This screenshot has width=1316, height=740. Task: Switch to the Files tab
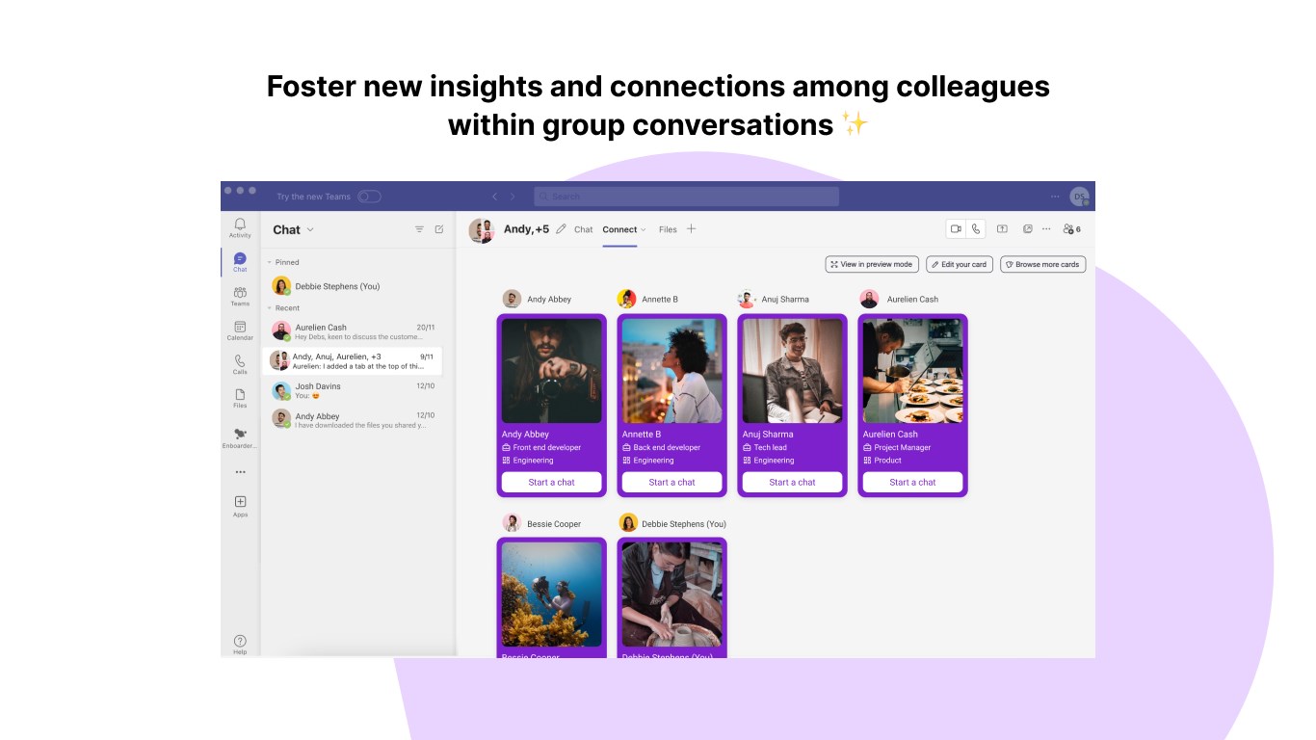[x=668, y=229]
